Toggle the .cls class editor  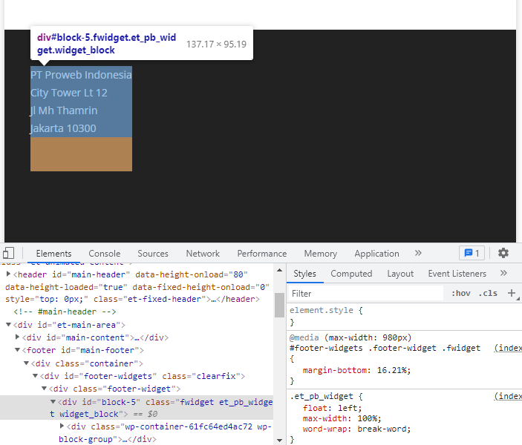488,294
